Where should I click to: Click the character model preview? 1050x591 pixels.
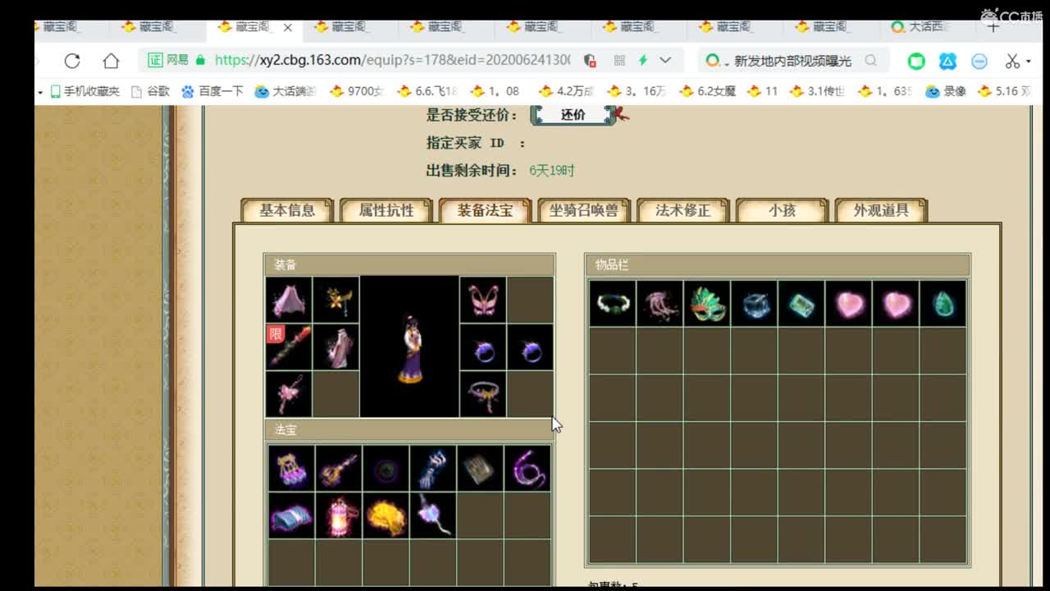coord(409,347)
